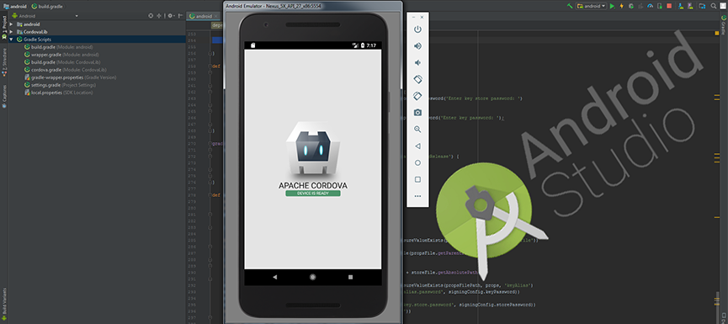Click the emulator sidebar Home circle
728x324 pixels.
(417, 163)
